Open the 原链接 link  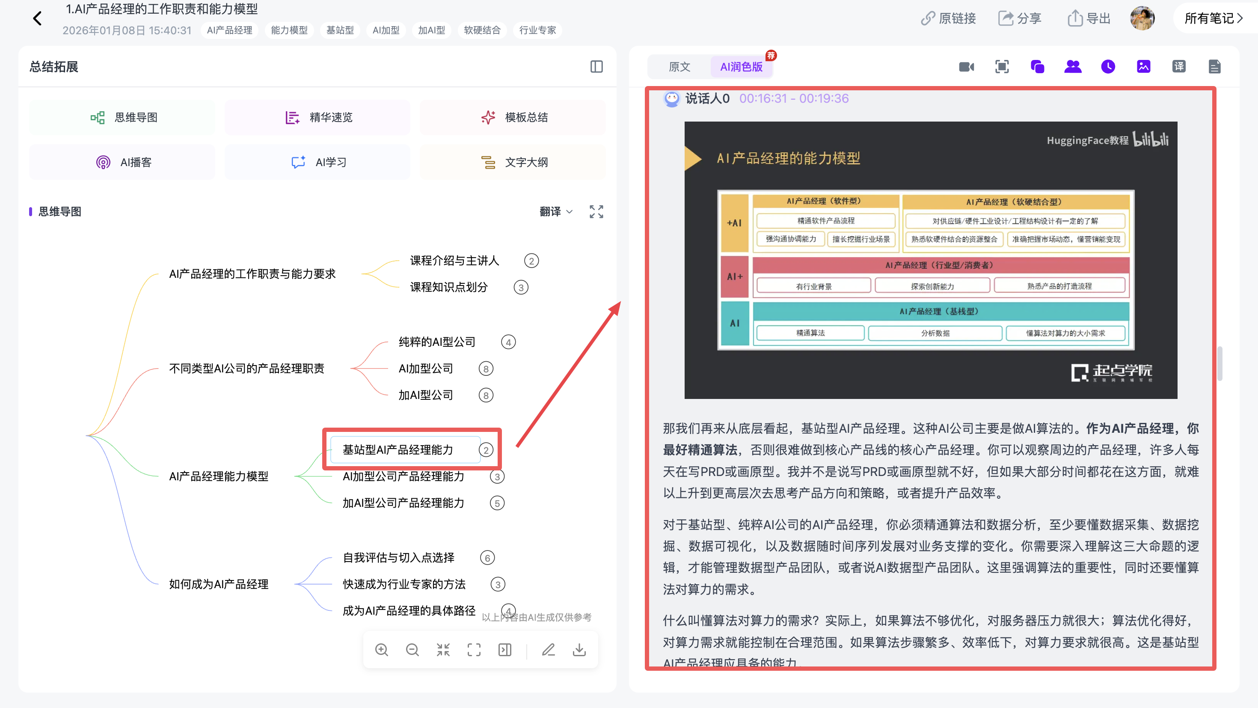(x=948, y=18)
